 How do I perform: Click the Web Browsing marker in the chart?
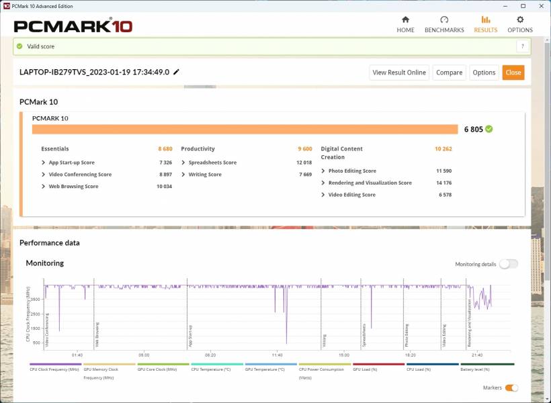(97, 335)
